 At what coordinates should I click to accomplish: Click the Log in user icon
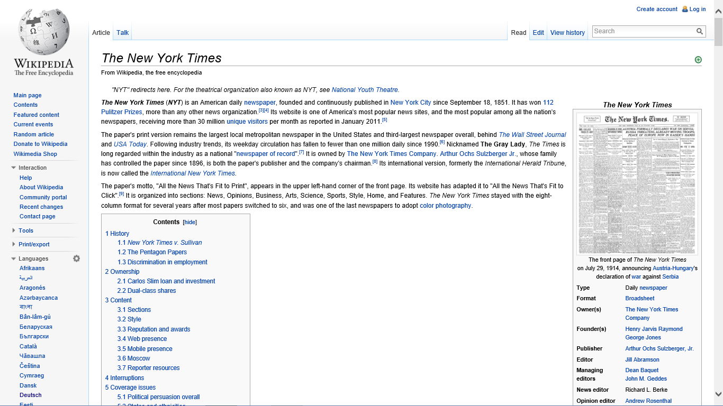tap(685, 9)
